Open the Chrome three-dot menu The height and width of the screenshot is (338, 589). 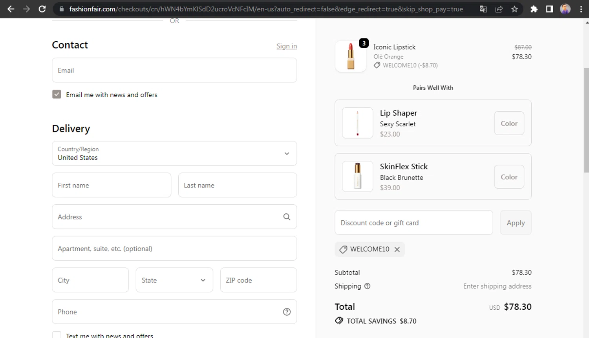point(581,9)
